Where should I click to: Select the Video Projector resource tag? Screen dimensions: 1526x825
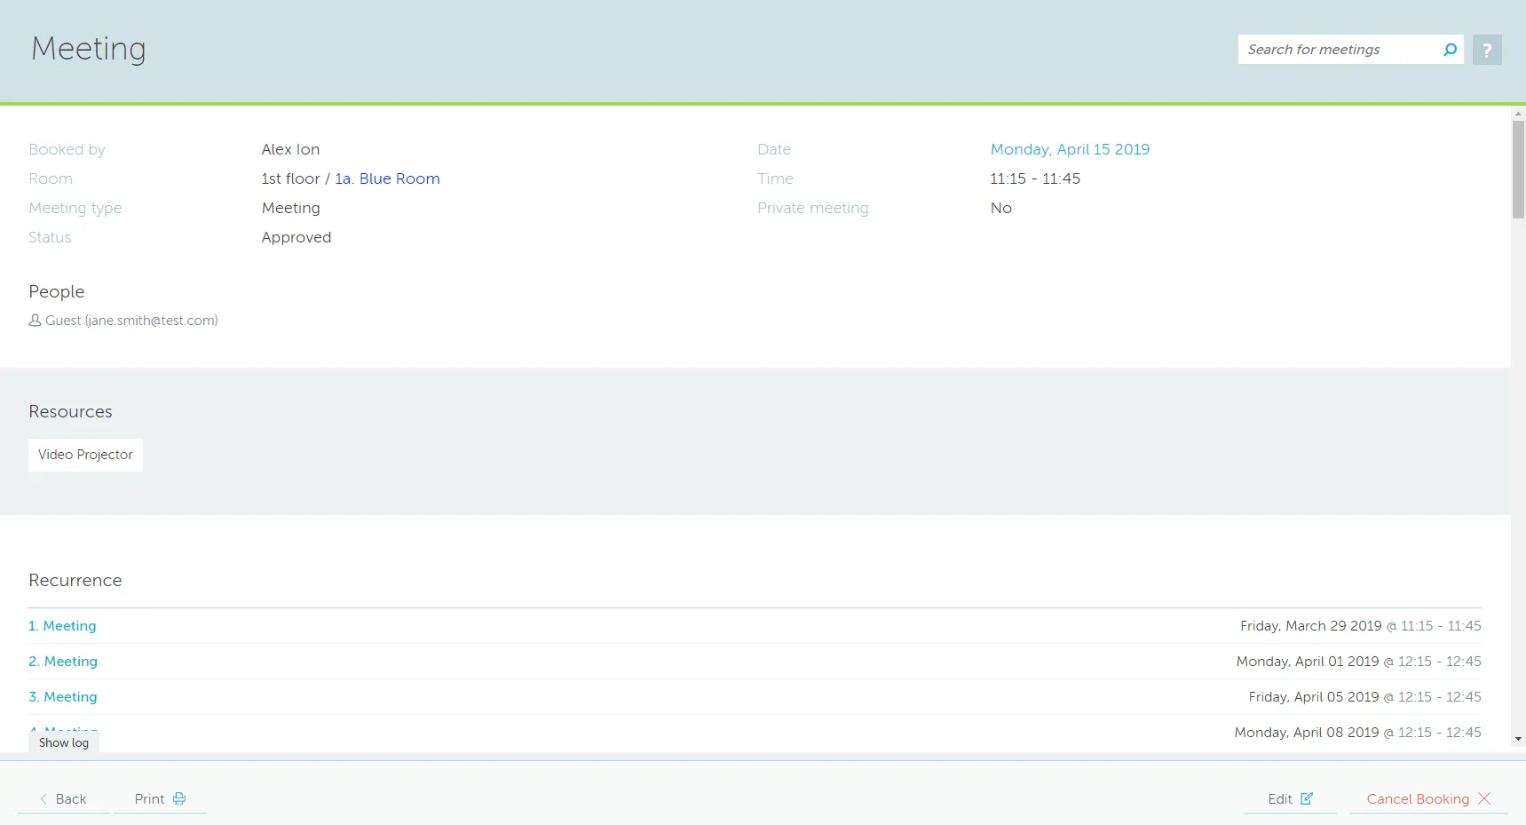85,455
